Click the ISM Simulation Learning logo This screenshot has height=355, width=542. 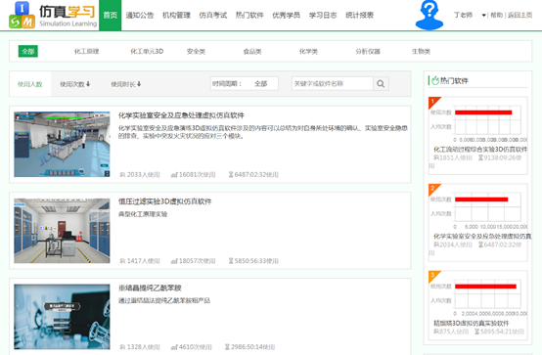(53, 16)
